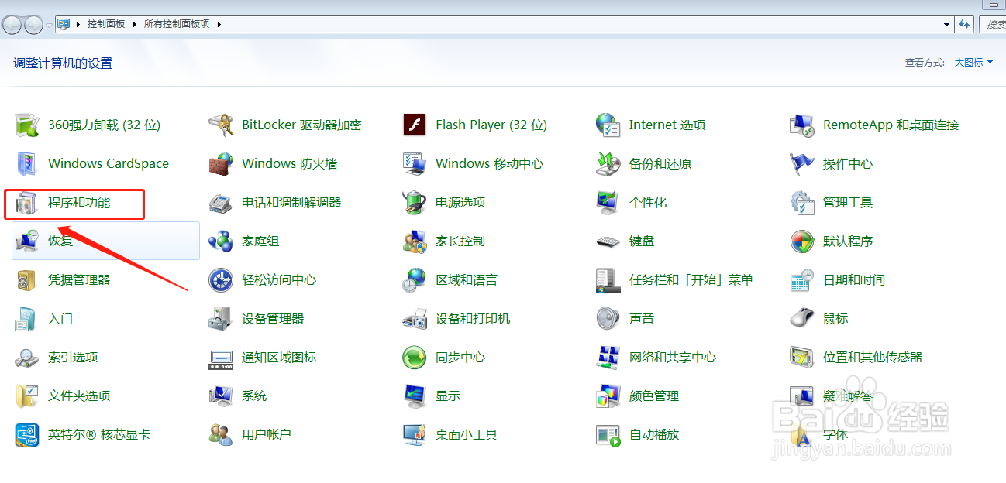1006x483 pixels.
Task: Open the 大图标 view mode dropdown
Action: pos(973,63)
